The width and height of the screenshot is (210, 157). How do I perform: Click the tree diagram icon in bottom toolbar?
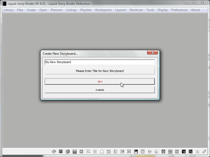click(x=150, y=152)
